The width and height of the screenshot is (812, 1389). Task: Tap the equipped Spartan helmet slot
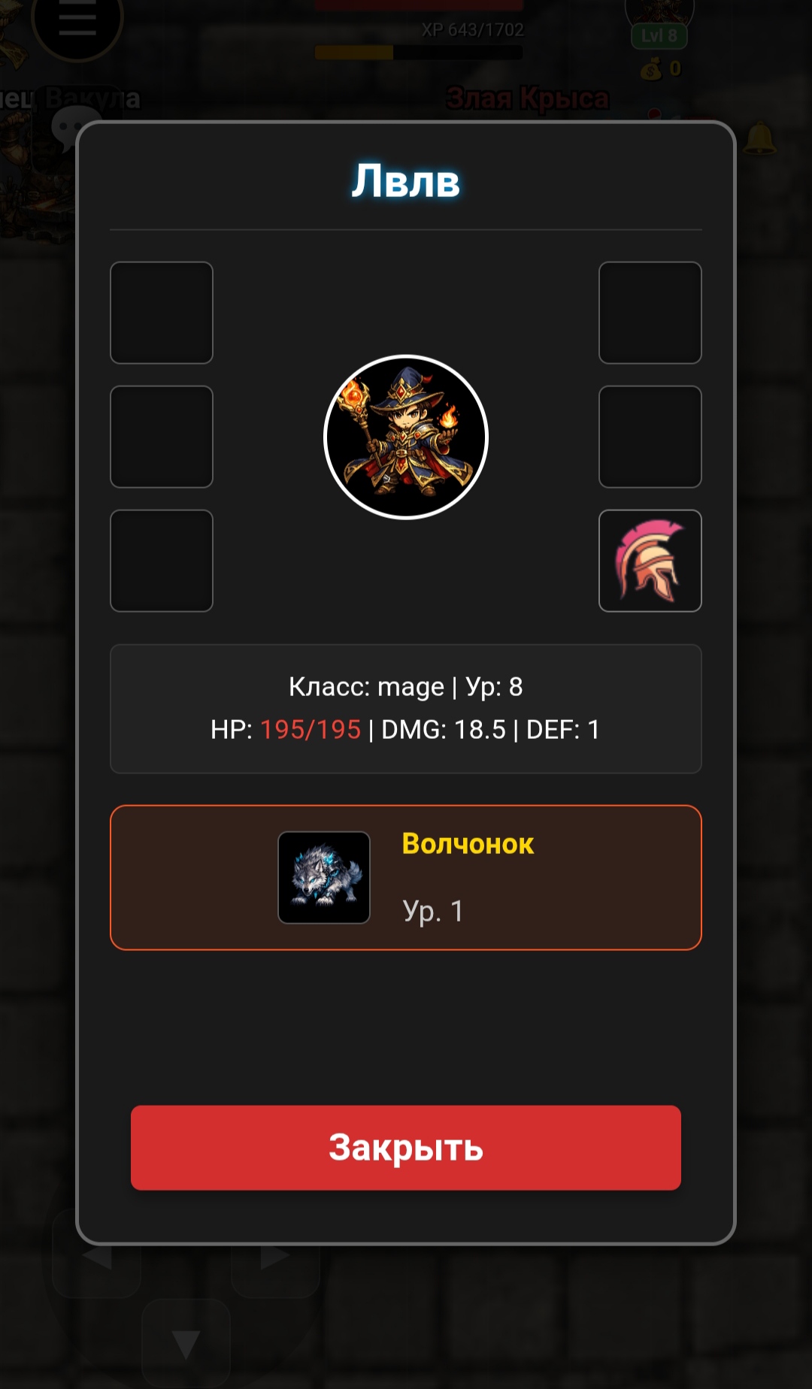[x=650, y=561]
